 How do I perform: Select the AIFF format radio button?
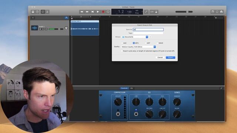[146, 43]
